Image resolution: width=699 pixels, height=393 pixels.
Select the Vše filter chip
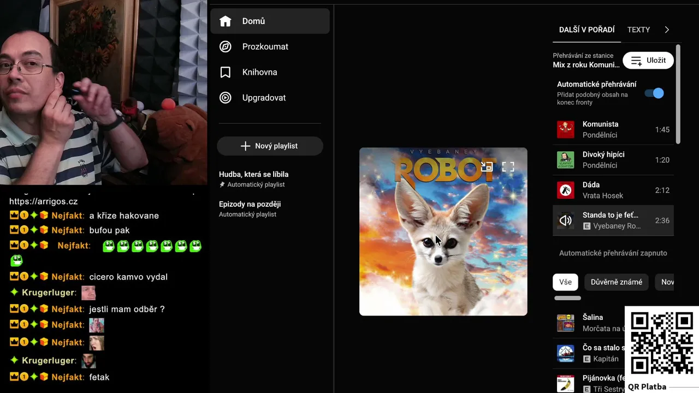(x=566, y=282)
